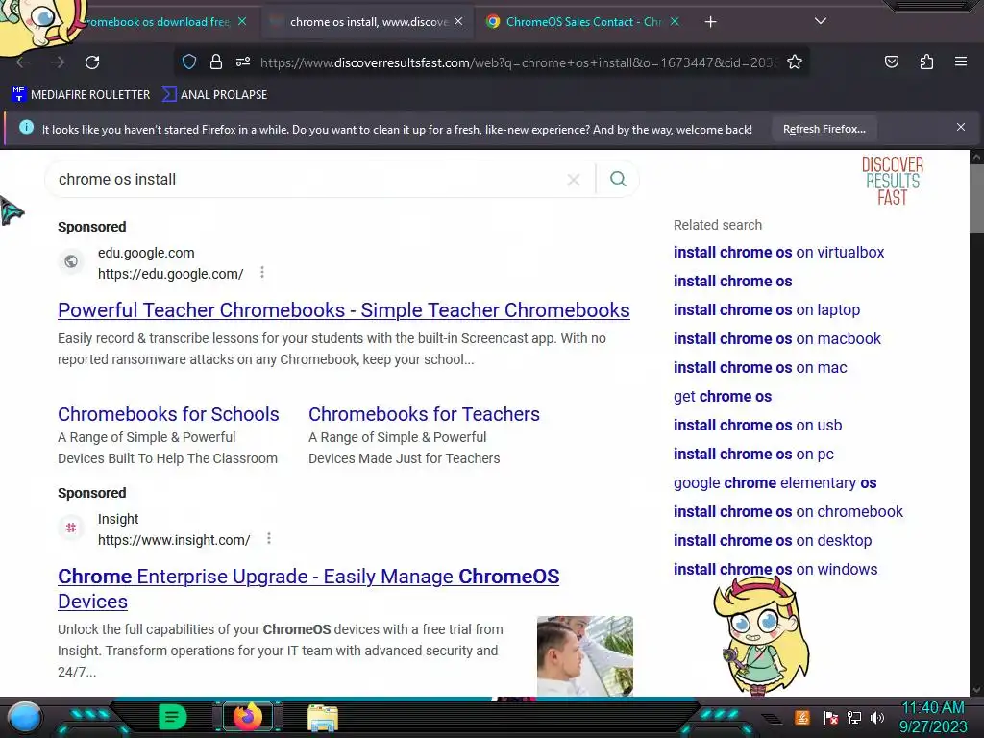This screenshot has width=984, height=738.
Task: Open the Extensions puzzle icon
Action: 926,61
